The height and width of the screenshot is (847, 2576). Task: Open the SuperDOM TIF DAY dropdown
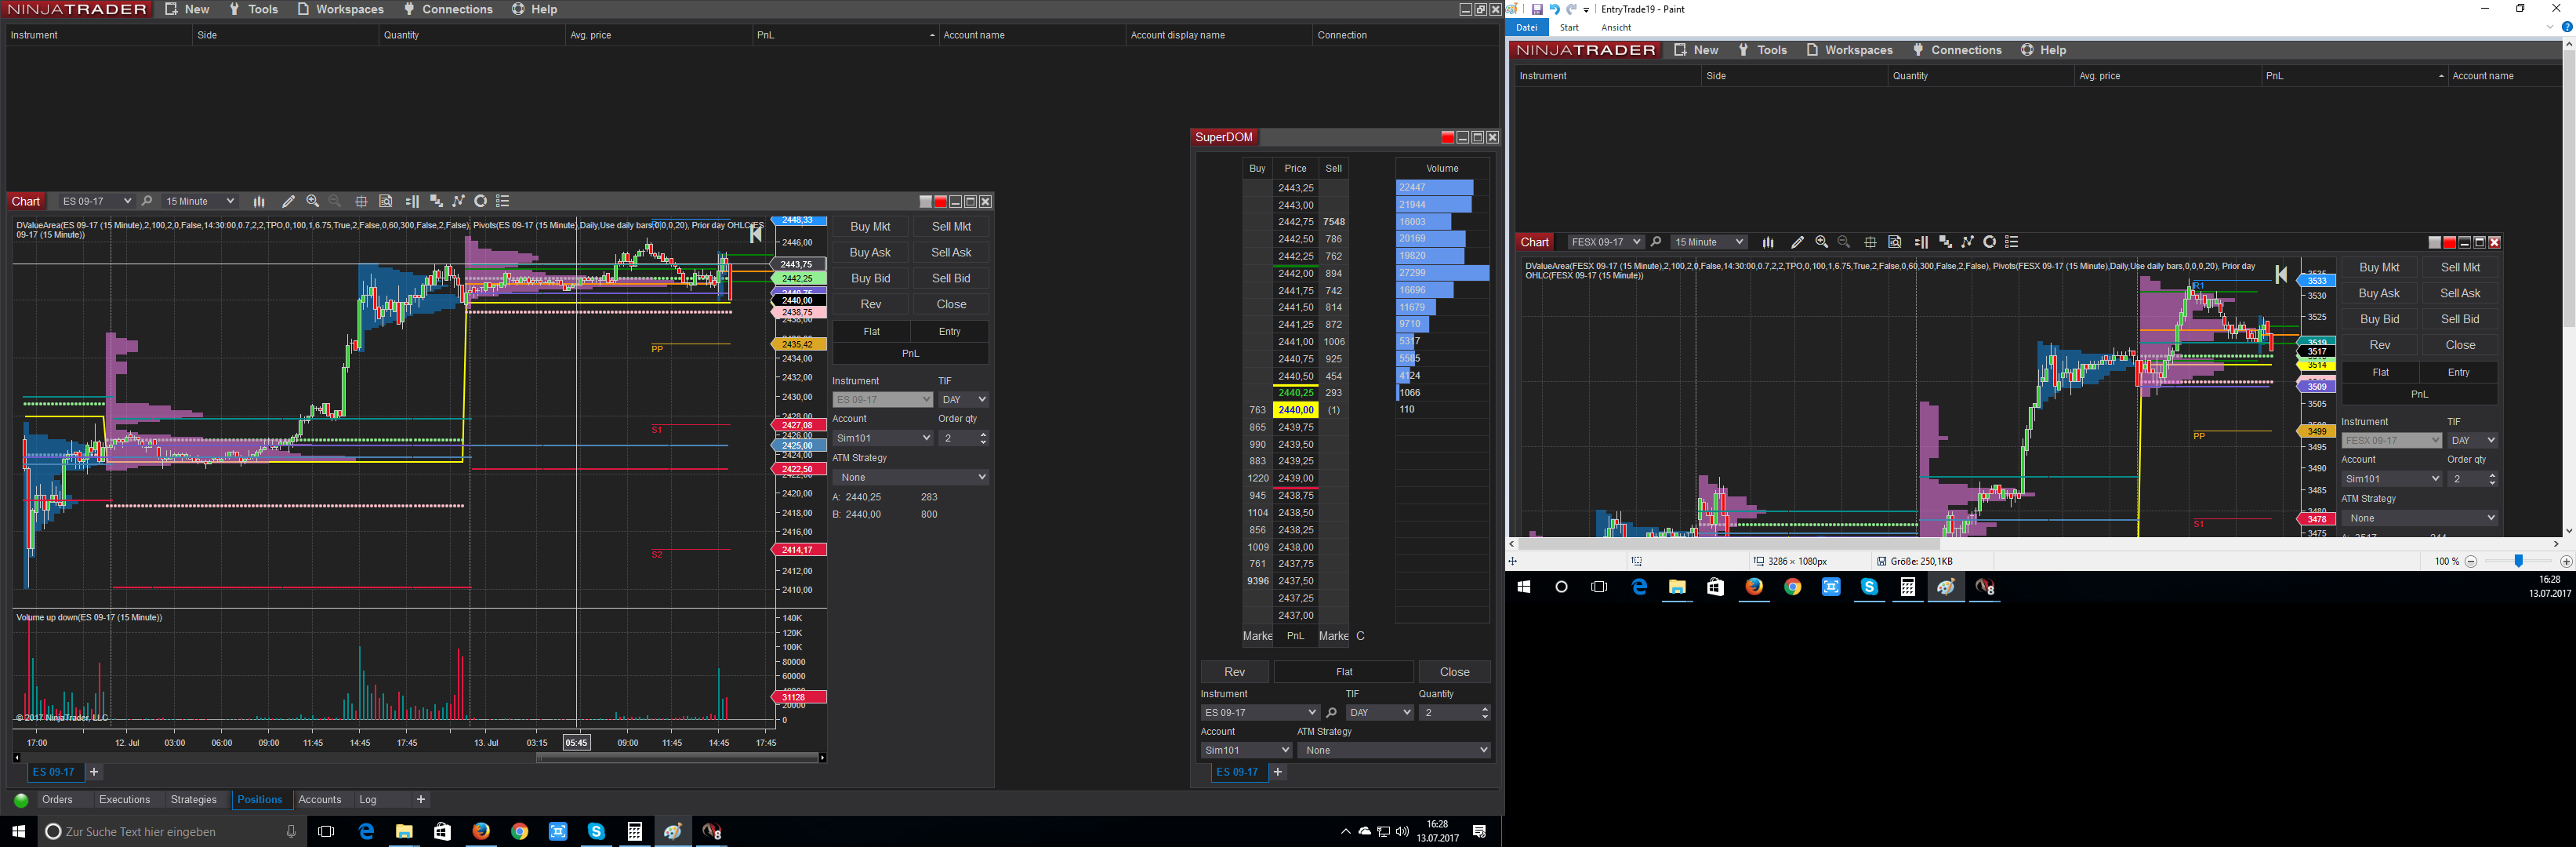[1380, 713]
